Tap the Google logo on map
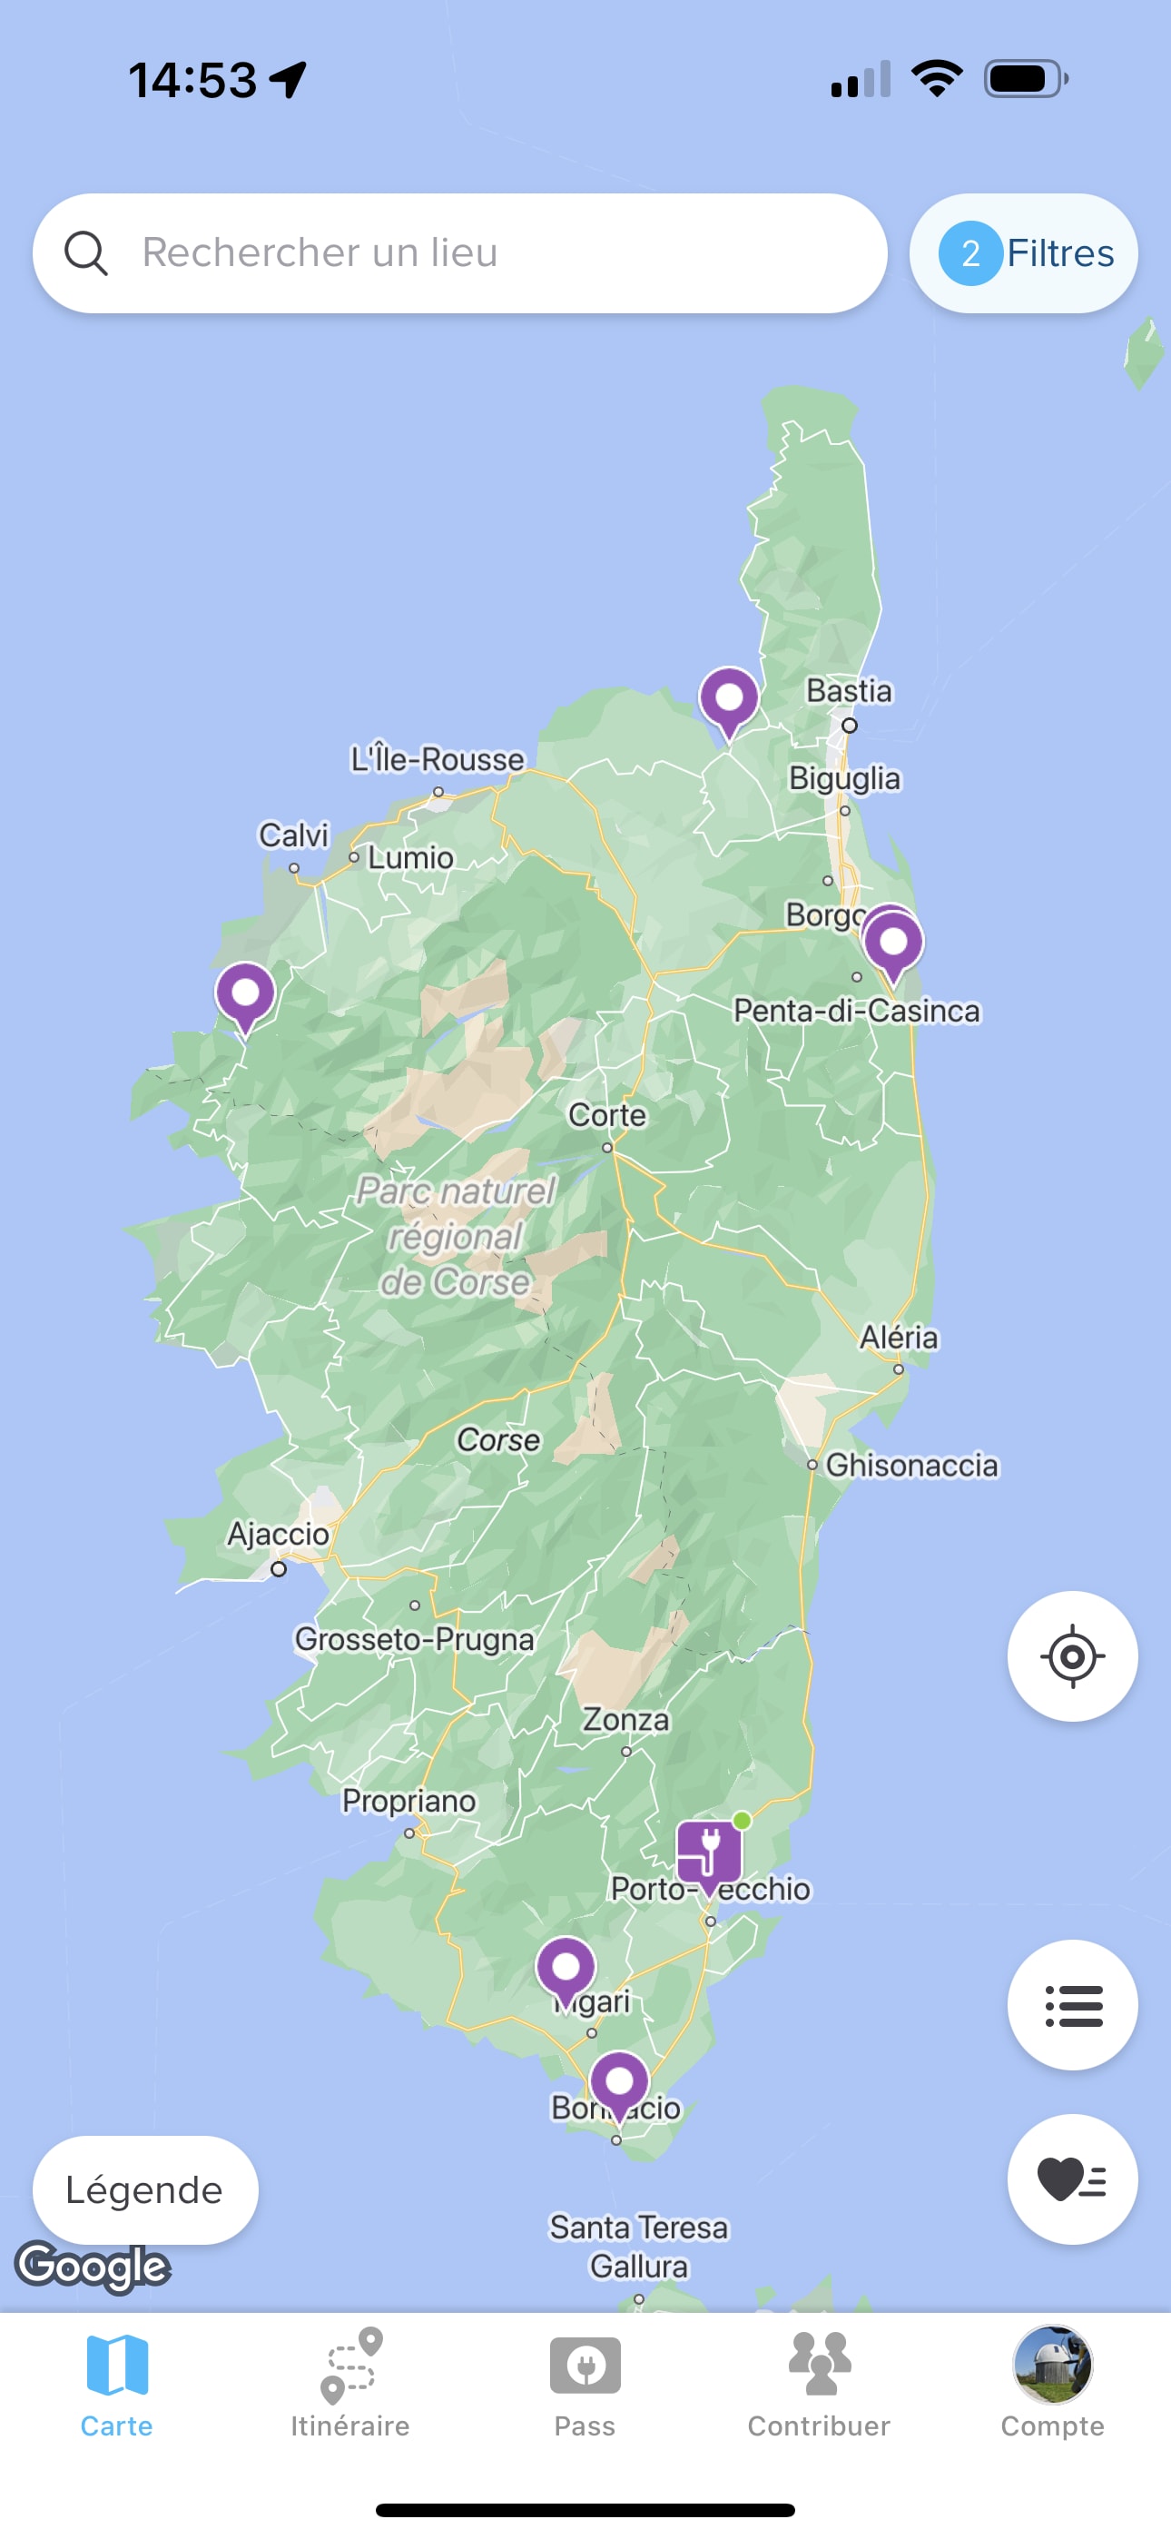This screenshot has width=1171, height=2539. [93, 2267]
